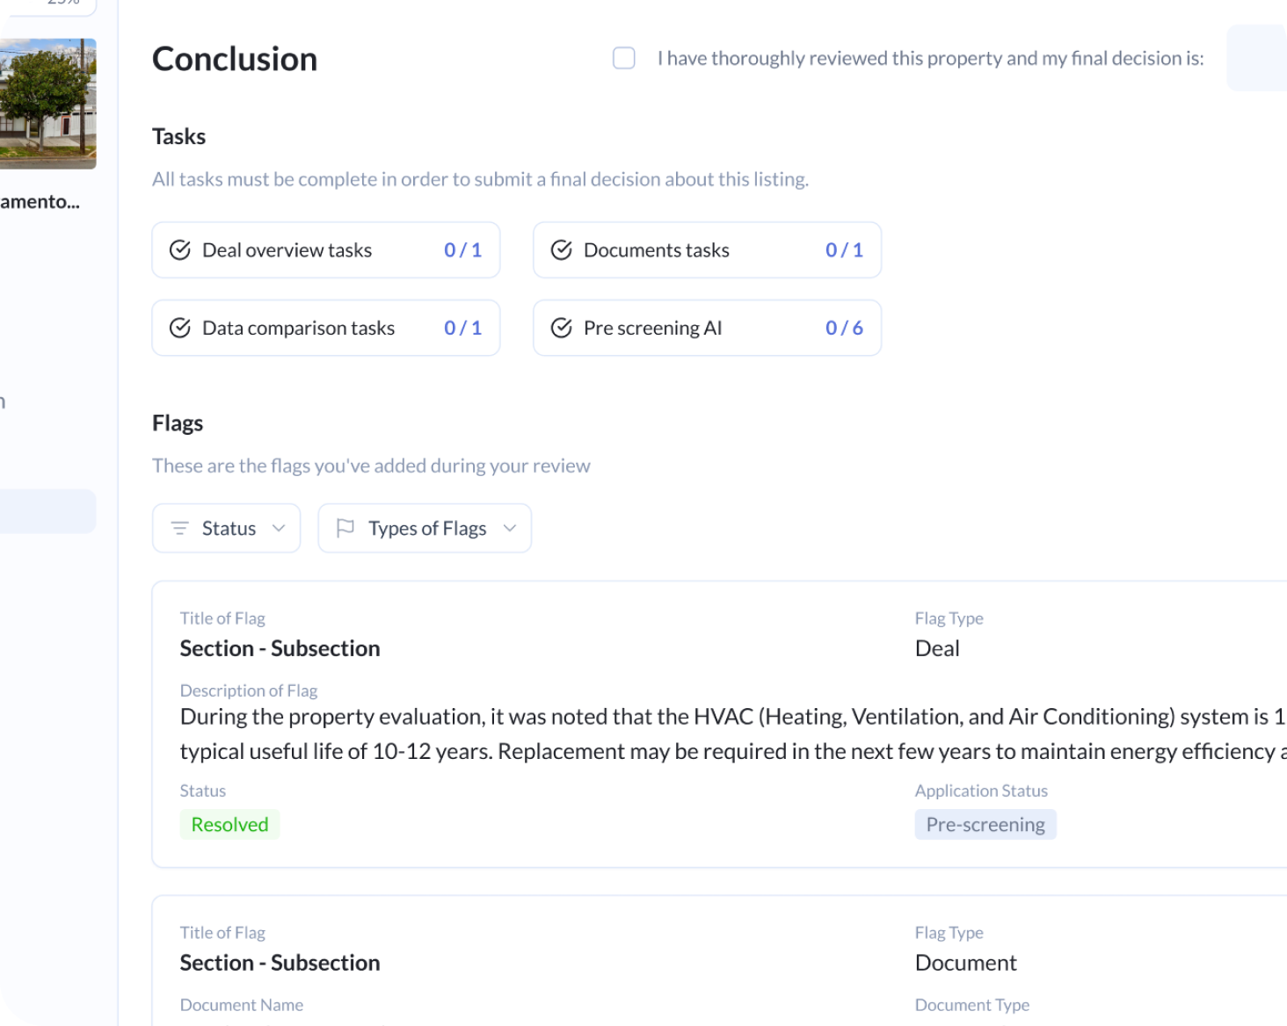Open the Types of Flags dropdown chevron
The width and height of the screenshot is (1287, 1026).
(x=509, y=528)
